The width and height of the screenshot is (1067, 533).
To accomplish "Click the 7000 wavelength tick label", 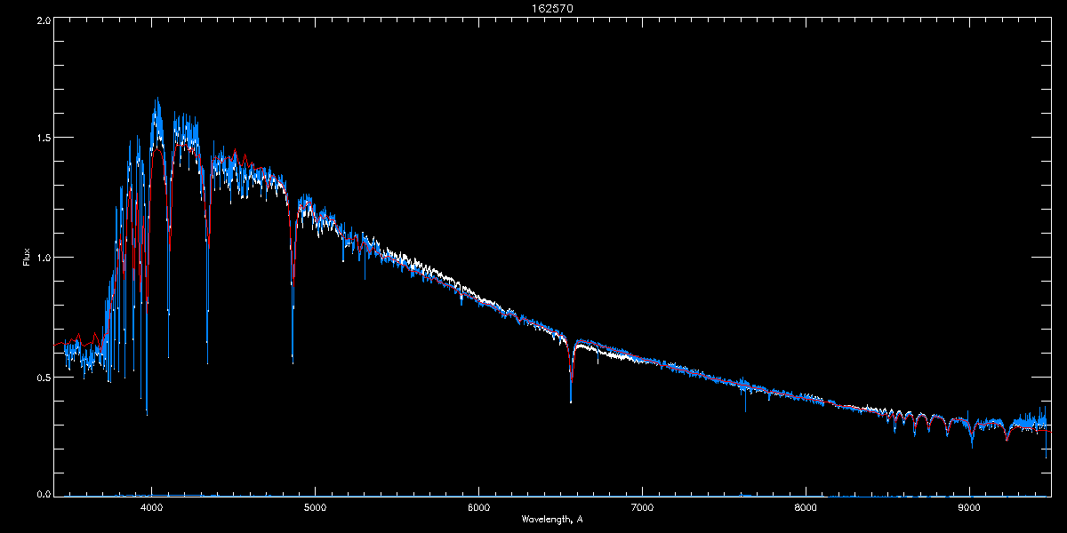I will [x=642, y=507].
